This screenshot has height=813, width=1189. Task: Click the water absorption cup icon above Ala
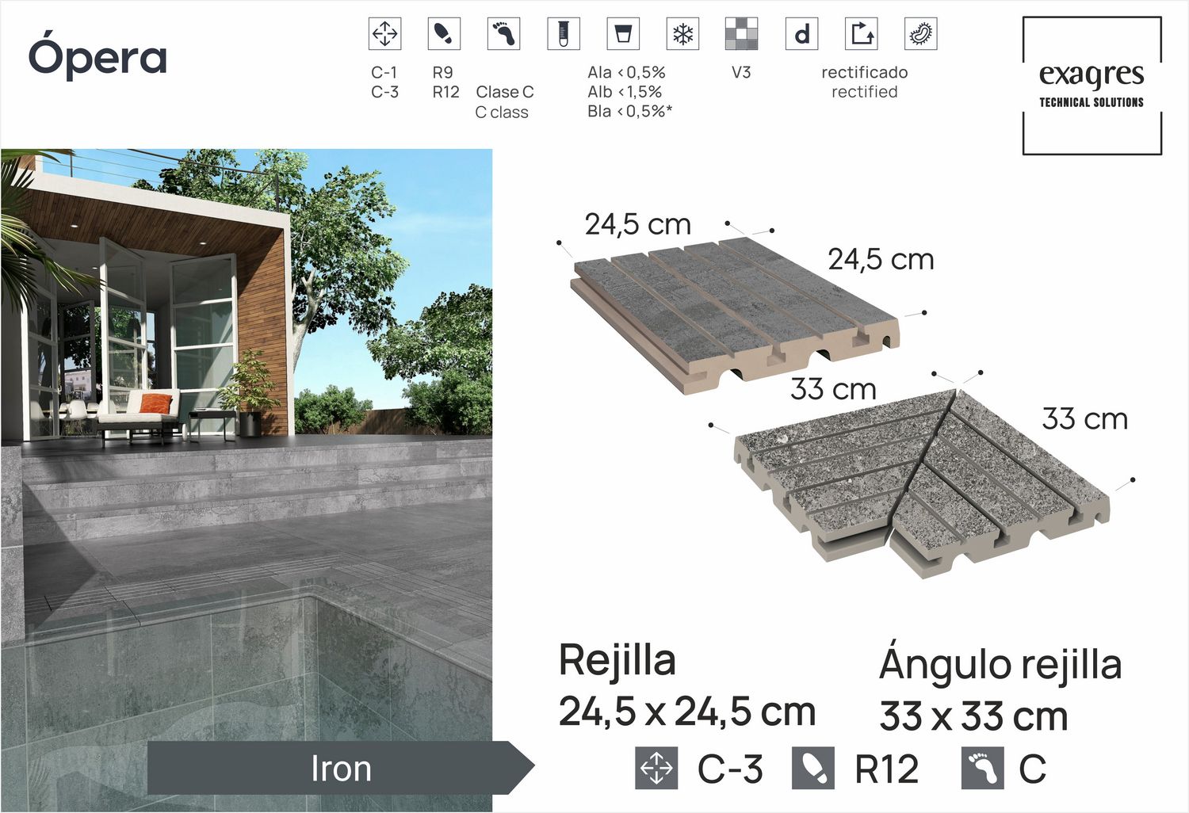pyautogui.click(x=623, y=34)
